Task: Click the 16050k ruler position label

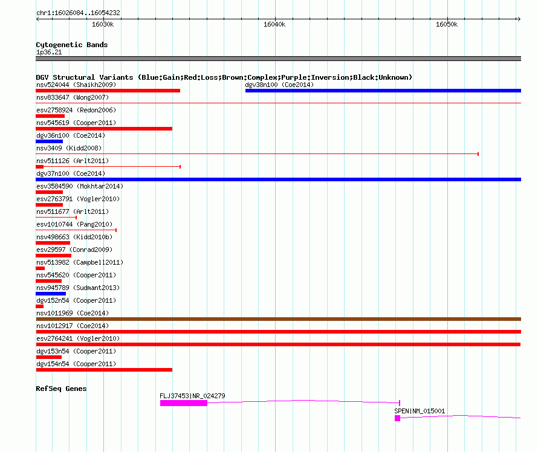Action: pyautogui.click(x=446, y=24)
